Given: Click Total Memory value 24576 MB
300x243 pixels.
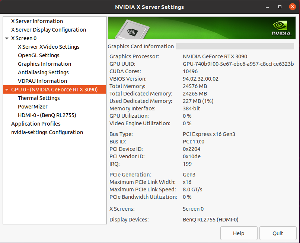Looking at the screenshot, I should [x=195, y=86].
